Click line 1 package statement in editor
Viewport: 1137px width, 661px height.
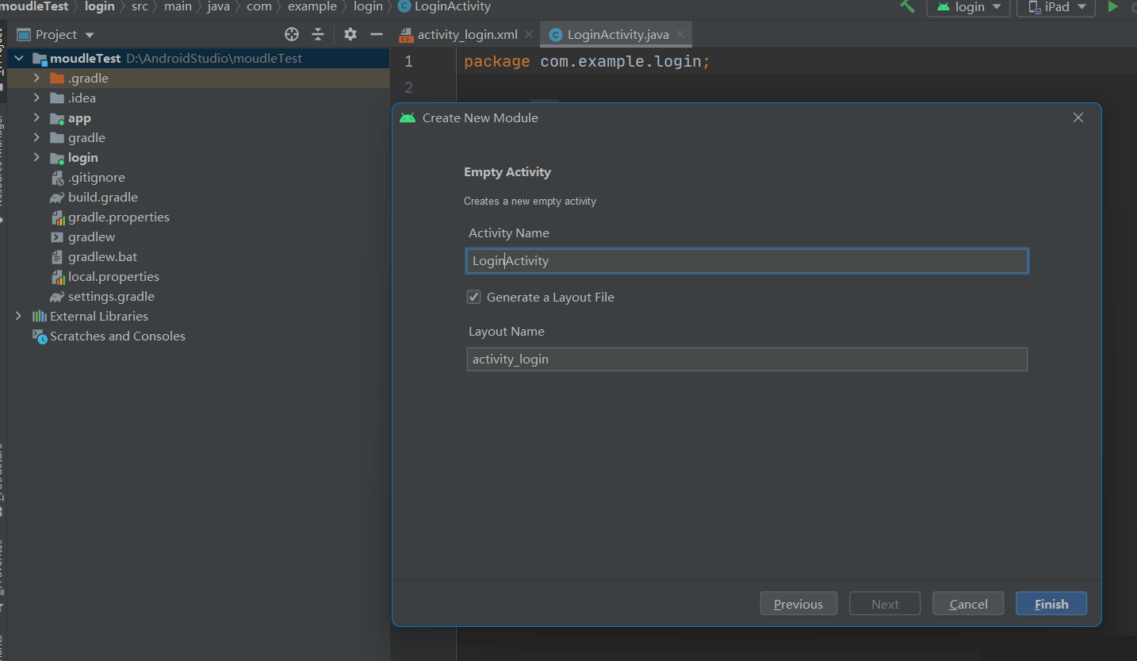tap(587, 61)
